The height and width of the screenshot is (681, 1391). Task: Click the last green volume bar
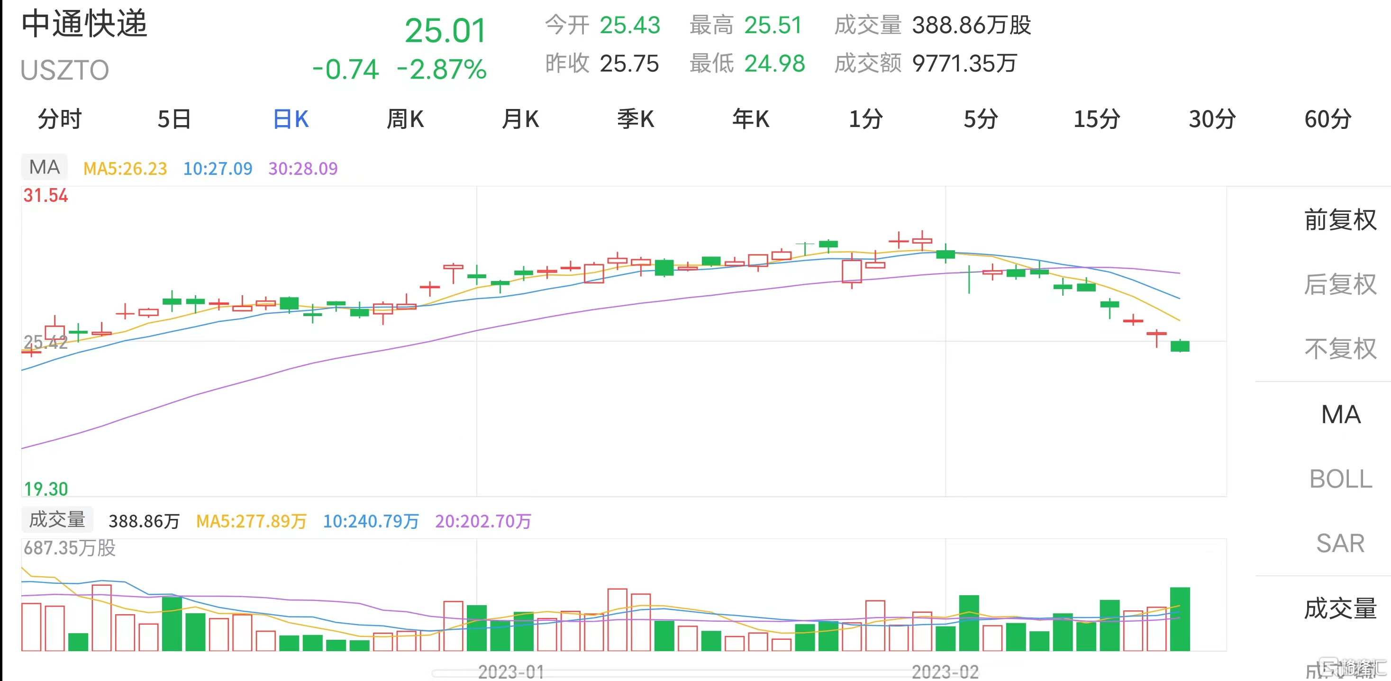[x=1180, y=619]
